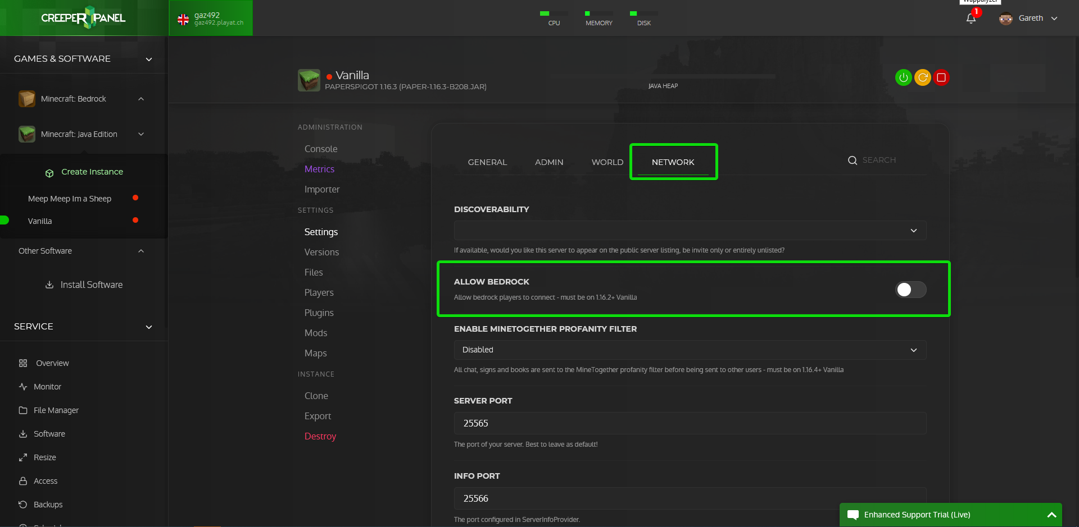Image resolution: width=1079 pixels, height=527 pixels.
Task: Select the Network tab
Action: tap(673, 162)
